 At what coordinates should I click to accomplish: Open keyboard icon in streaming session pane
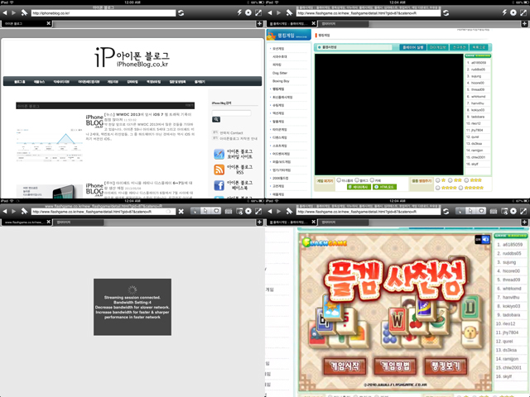(229, 212)
